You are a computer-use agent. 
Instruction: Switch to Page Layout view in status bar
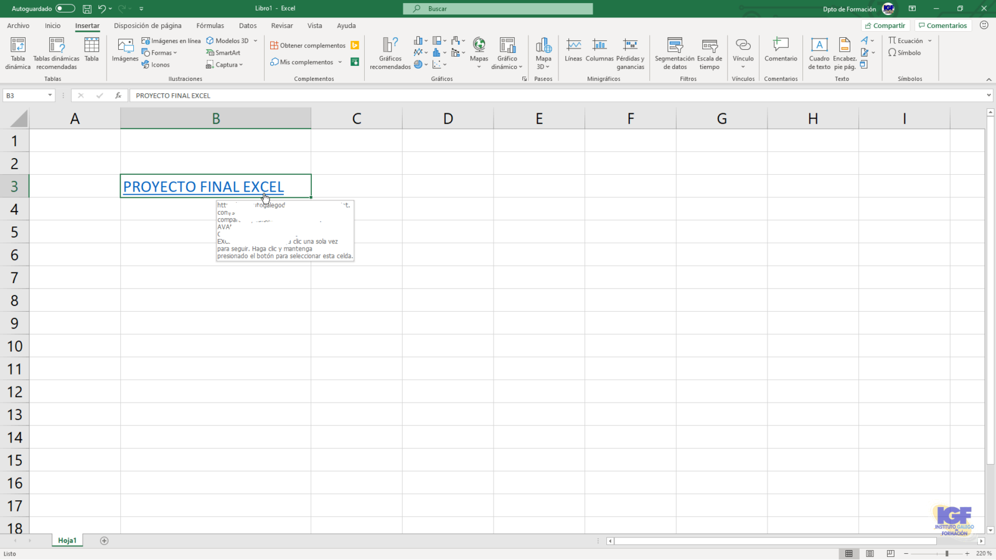coord(870,553)
